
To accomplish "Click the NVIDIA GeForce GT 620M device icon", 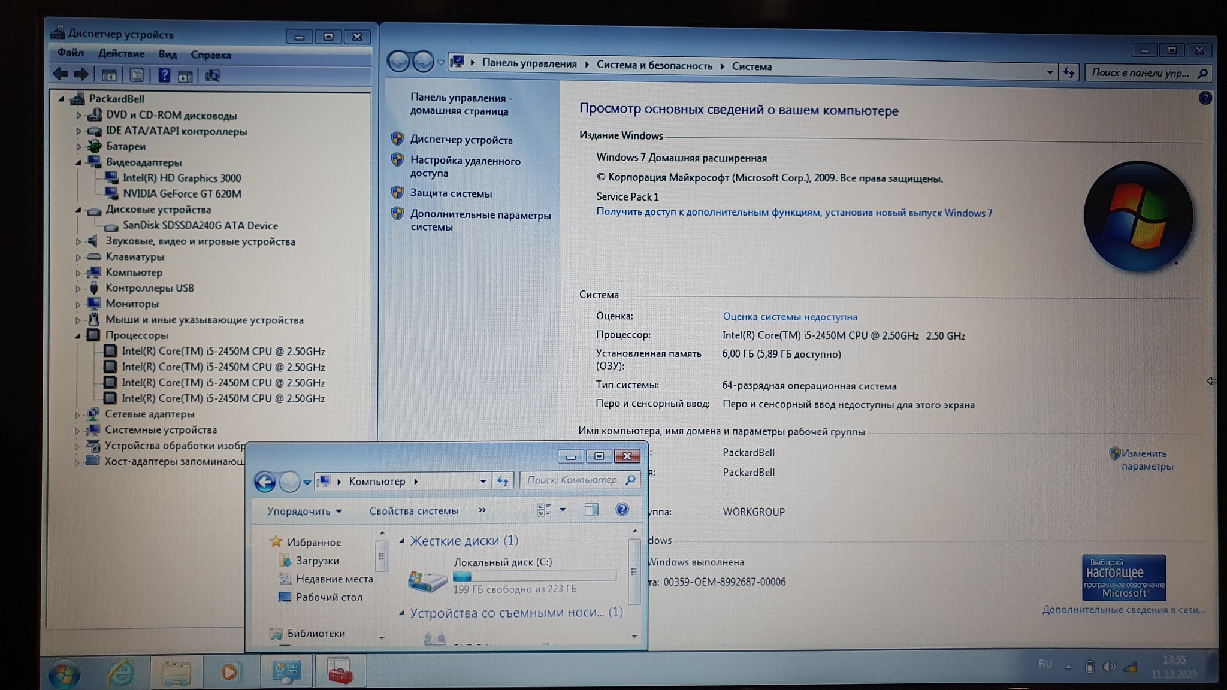I will pyautogui.click(x=111, y=193).
